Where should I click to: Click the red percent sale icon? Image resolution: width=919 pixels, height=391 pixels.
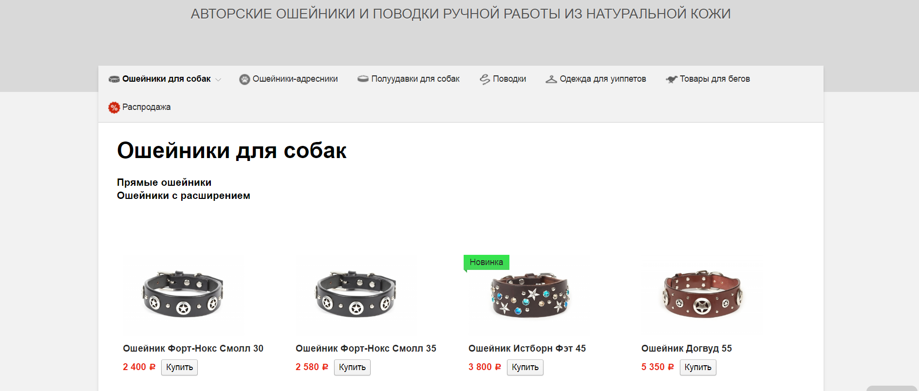pos(114,107)
